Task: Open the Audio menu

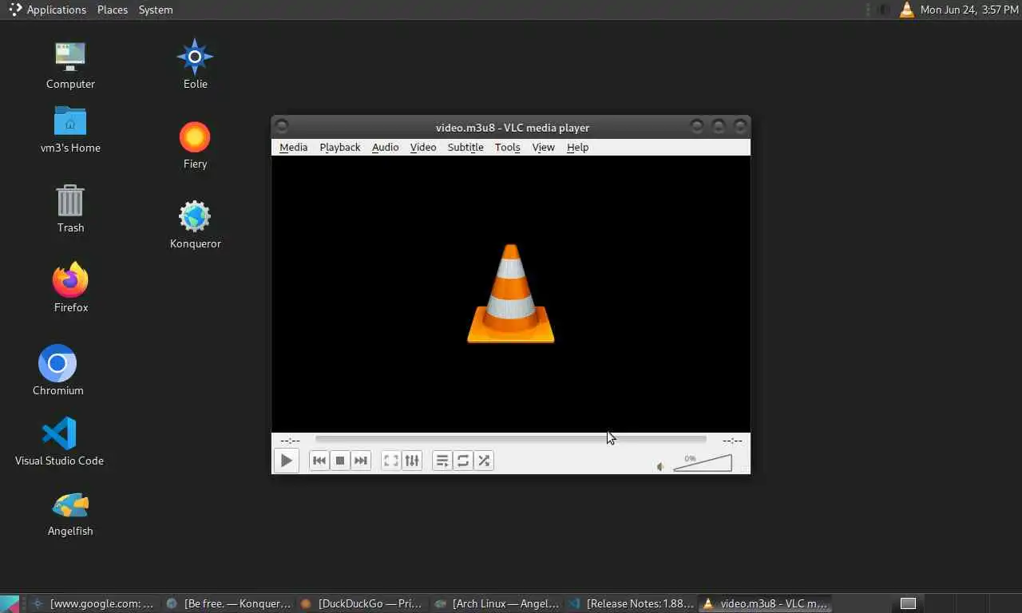Action: (x=385, y=147)
